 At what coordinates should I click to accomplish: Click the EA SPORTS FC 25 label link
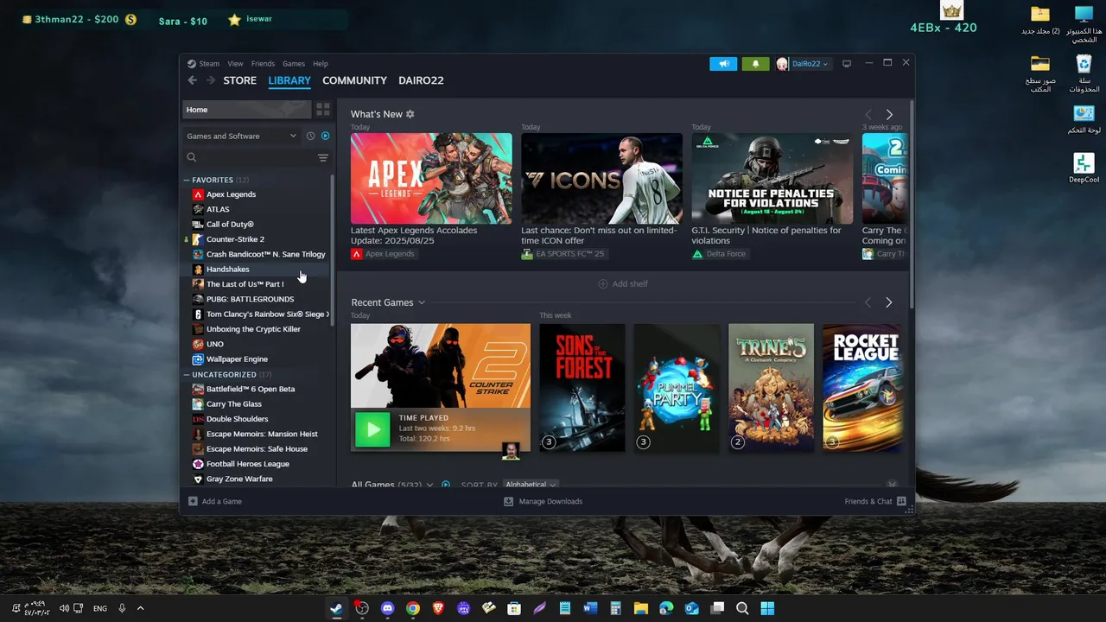[x=563, y=254]
